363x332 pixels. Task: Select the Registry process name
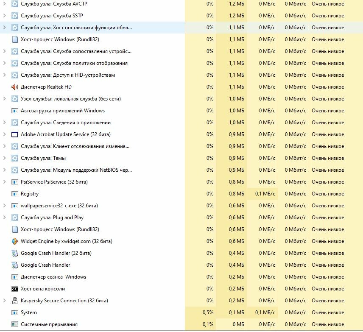[x=30, y=194]
